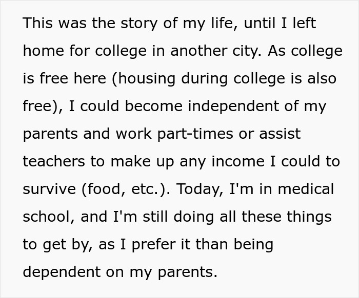
Task: Click the word "survive" in the text
Action: [48, 189]
